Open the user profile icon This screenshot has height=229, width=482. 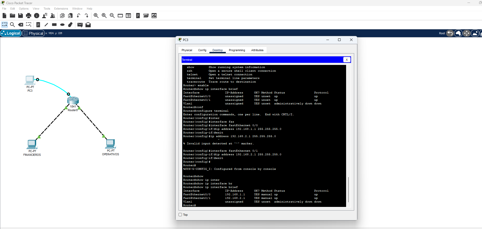45,16
